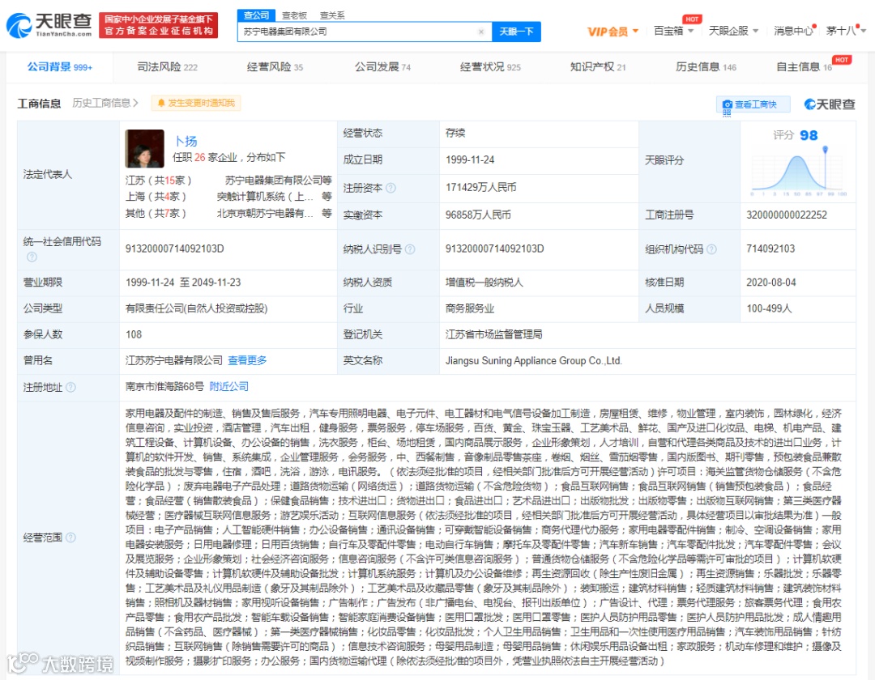
Task: Open the 自主信息 tab
Action: tap(805, 67)
